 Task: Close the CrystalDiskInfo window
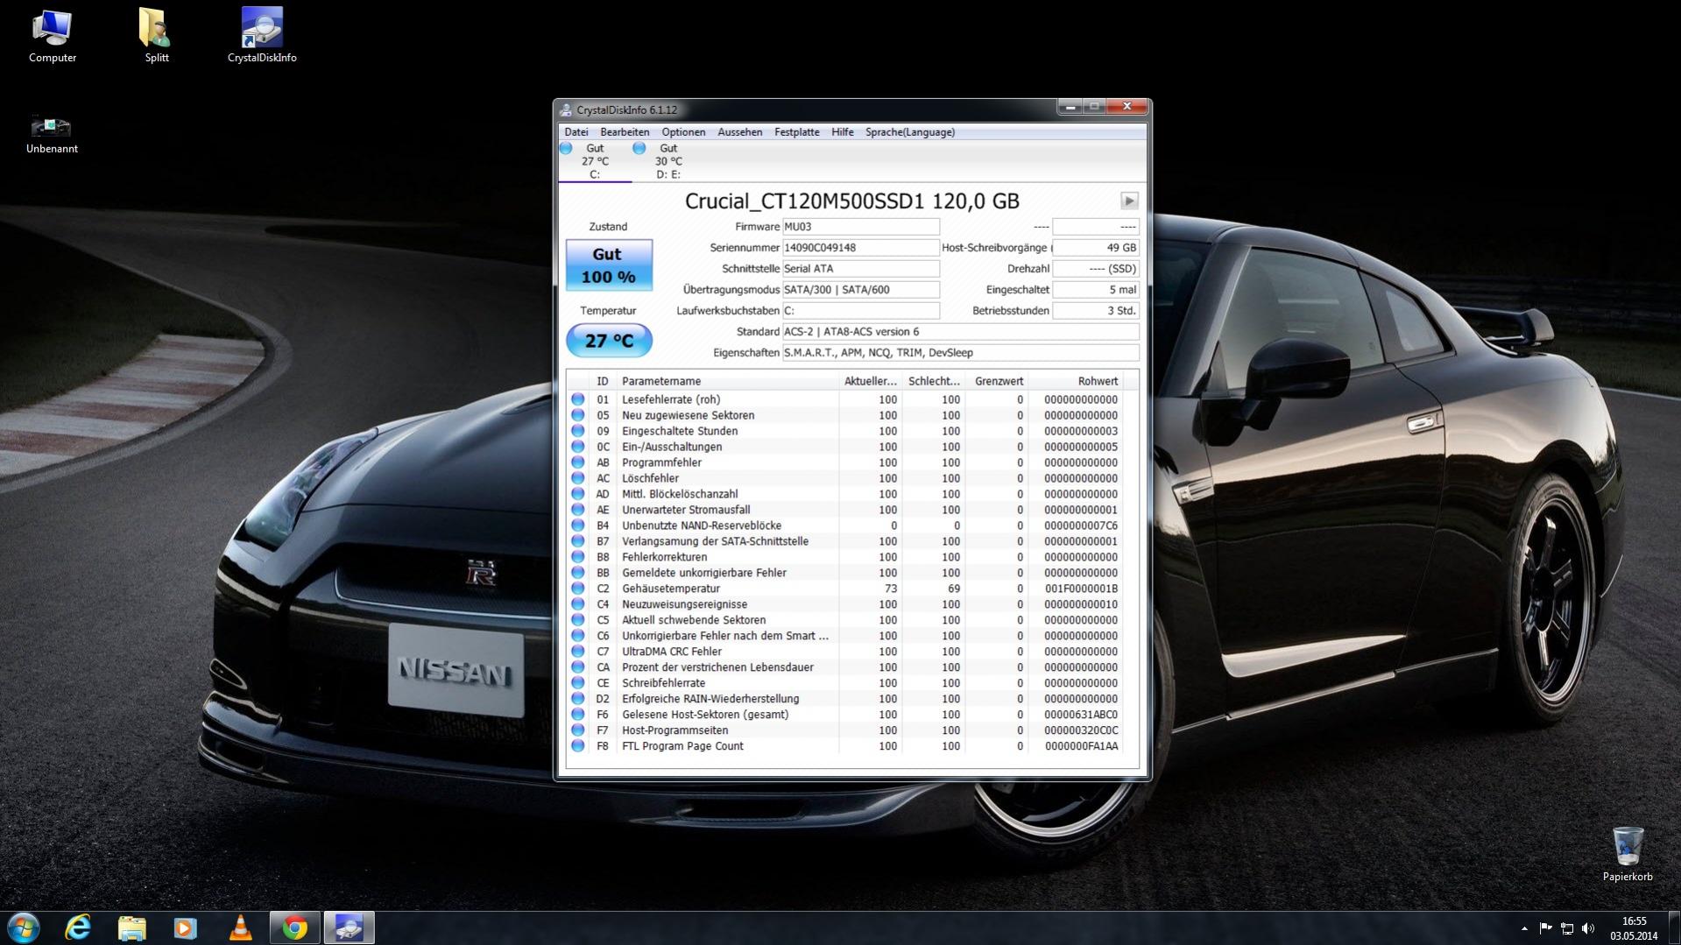point(1127,107)
